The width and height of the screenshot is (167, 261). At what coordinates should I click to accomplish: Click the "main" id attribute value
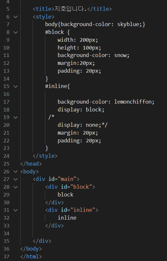(x=67, y=179)
